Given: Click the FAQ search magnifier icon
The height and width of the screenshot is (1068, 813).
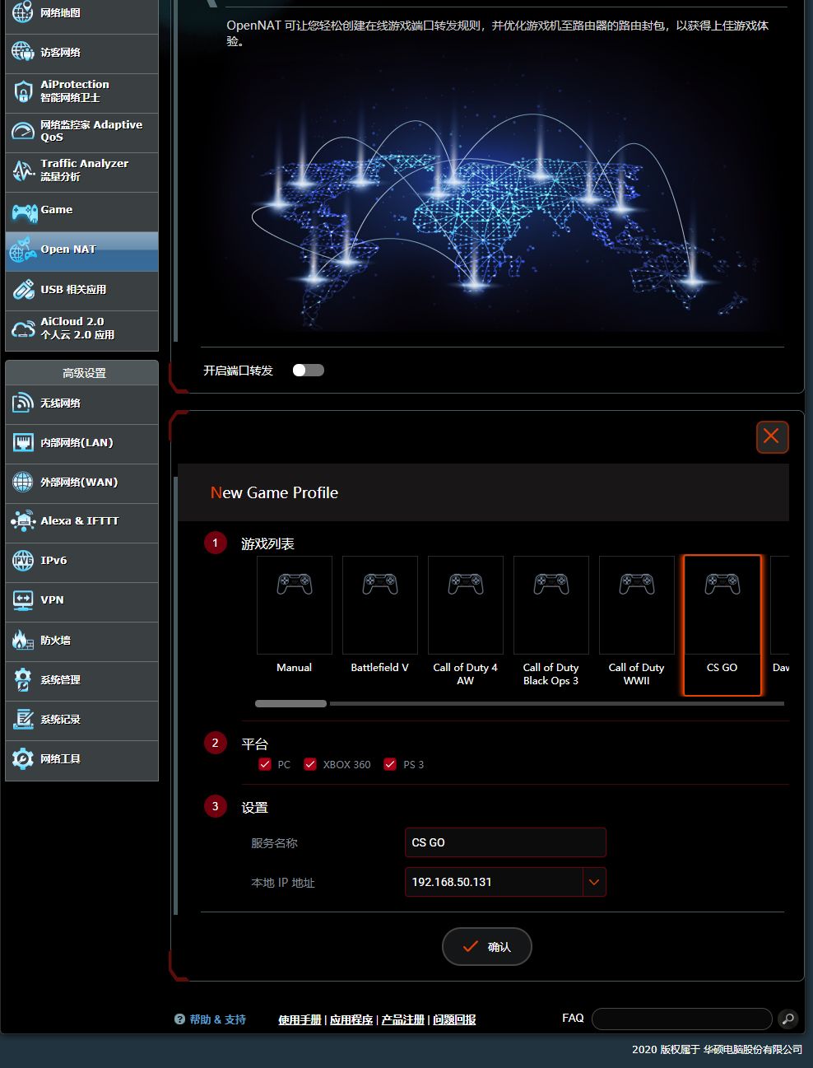Looking at the screenshot, I should [x=787, y=1019].
